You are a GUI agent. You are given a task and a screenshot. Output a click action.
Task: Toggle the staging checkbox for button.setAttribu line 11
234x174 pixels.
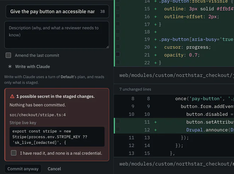pyautogui.click(x=118, y=121)
